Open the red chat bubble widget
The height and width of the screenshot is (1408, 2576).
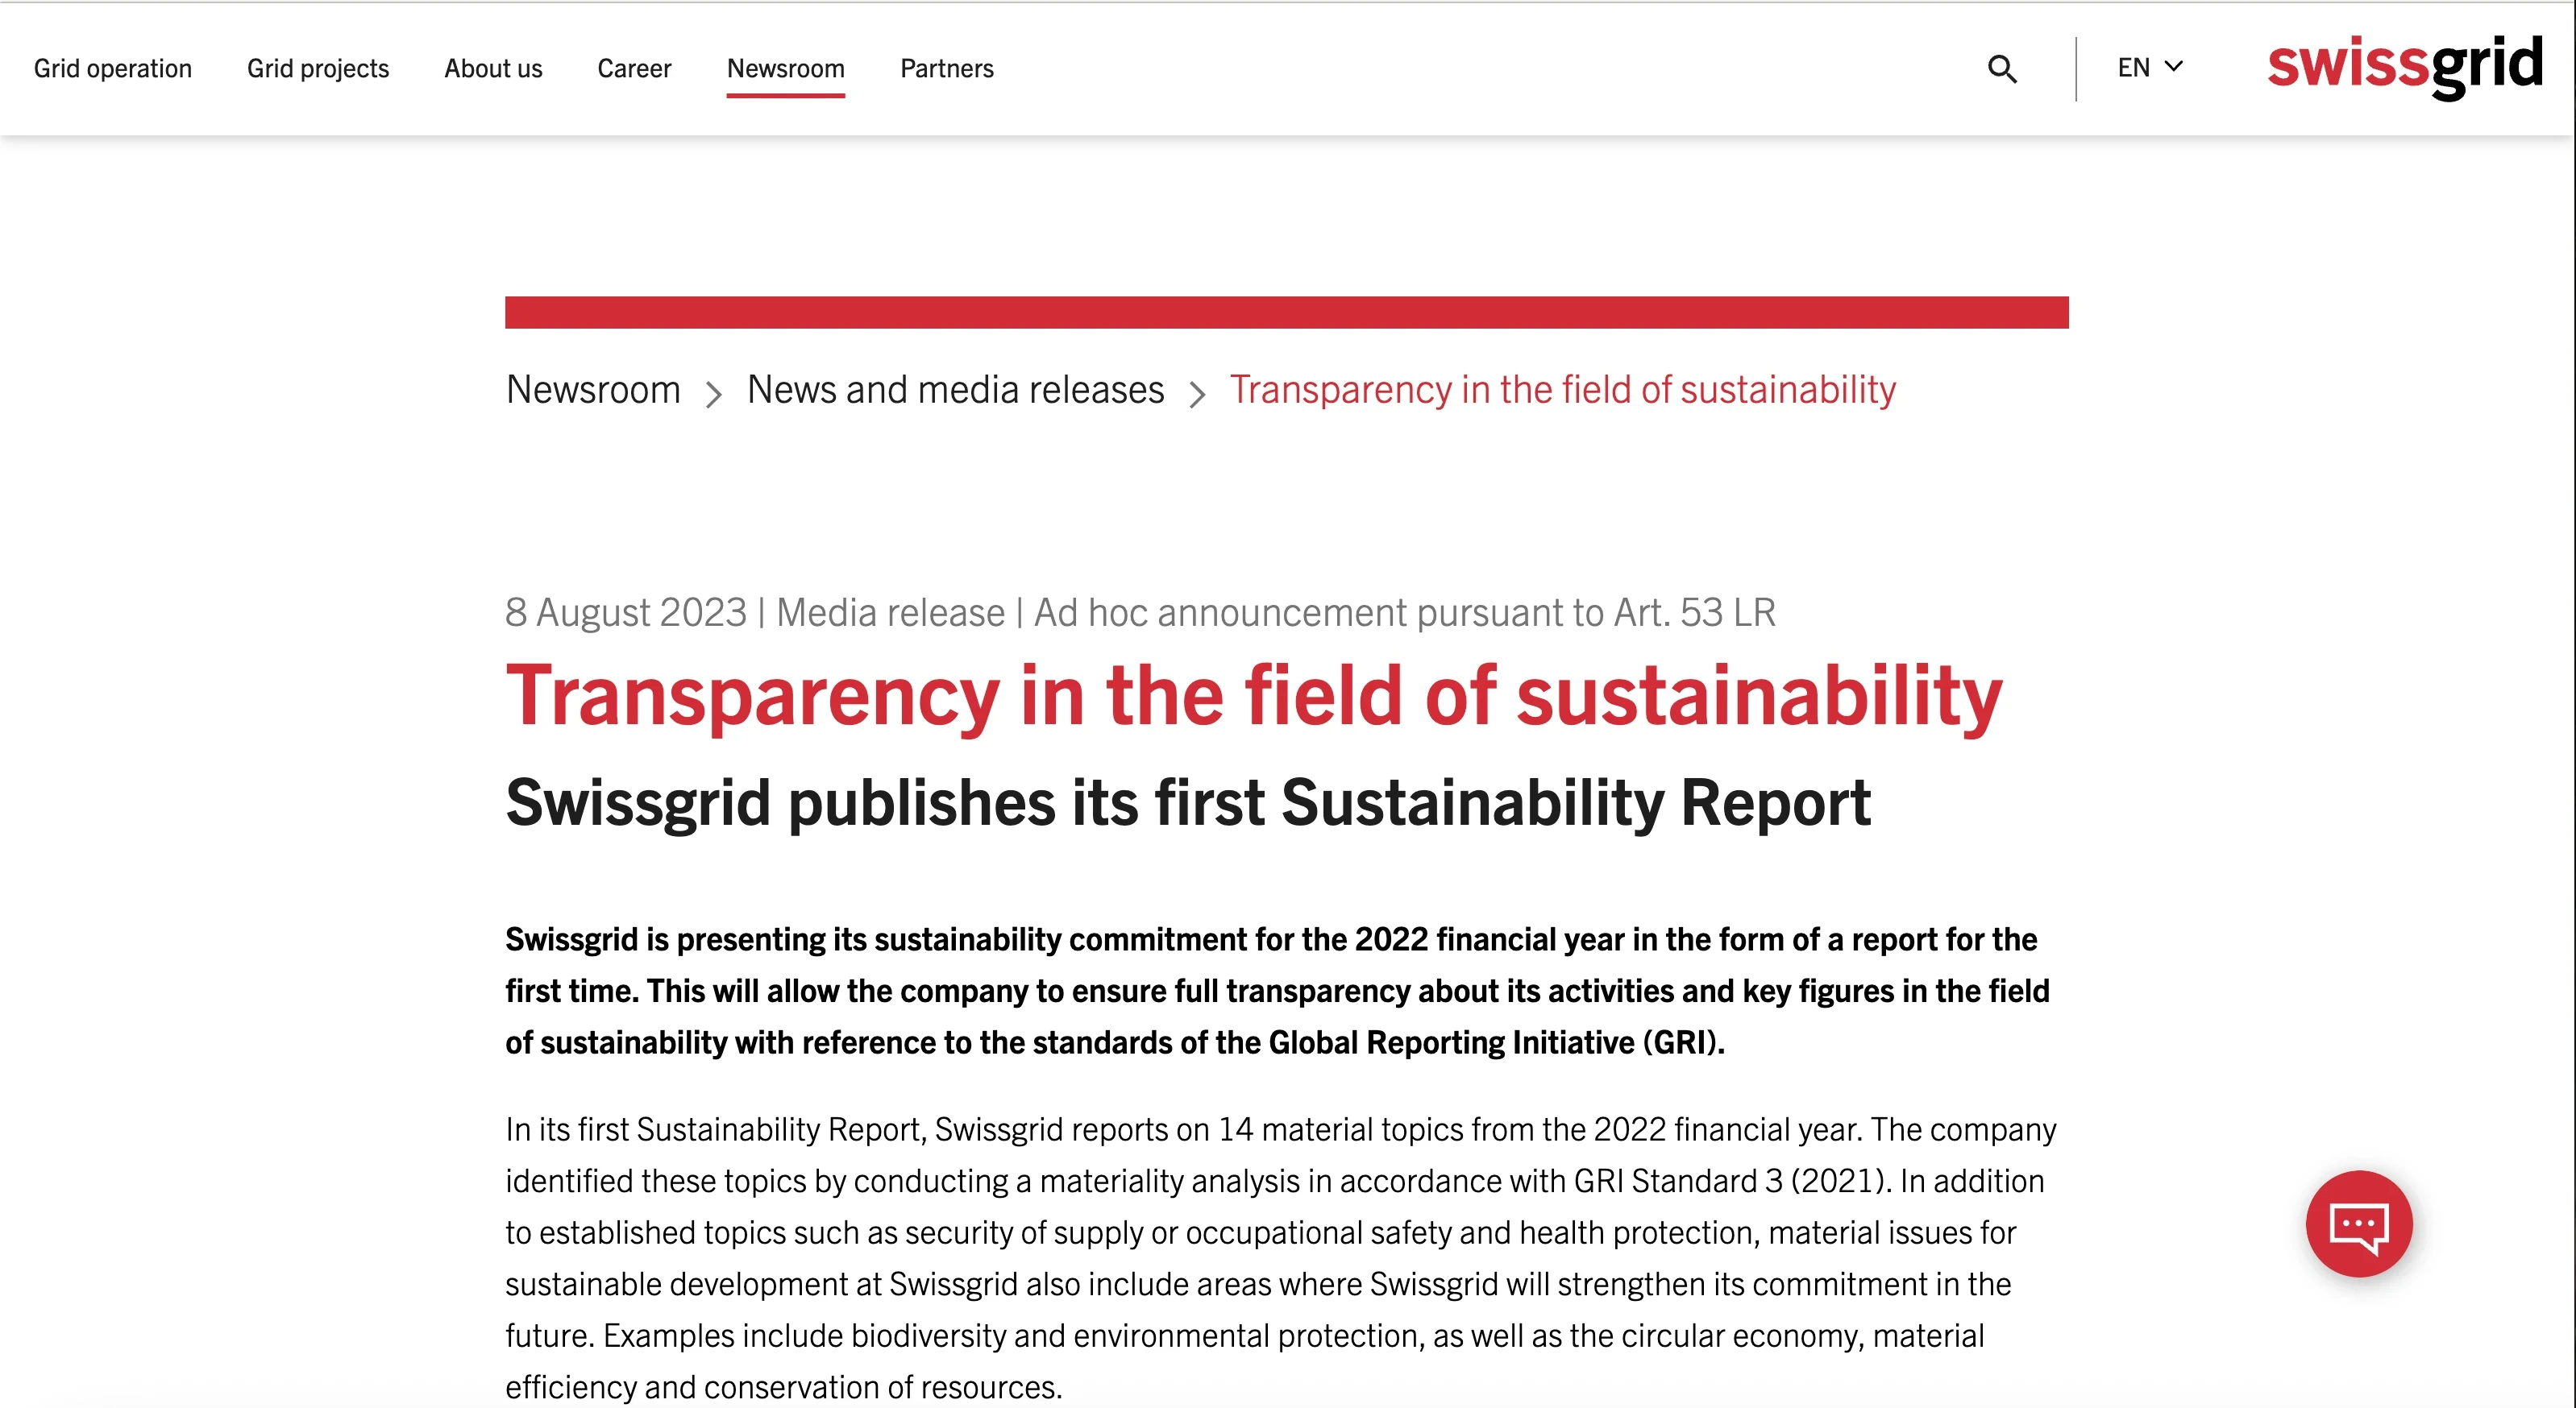coord(2358,1223)
